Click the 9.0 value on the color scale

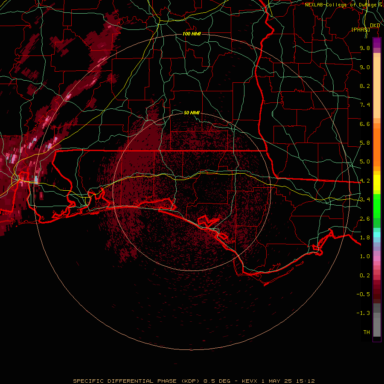(x=365, y=67)
